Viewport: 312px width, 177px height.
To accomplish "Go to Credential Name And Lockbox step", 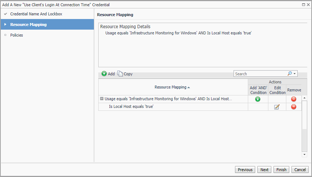I will point(36,14).
